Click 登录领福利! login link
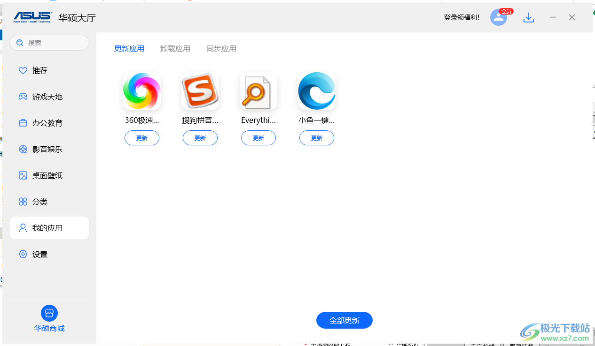 coord(462,17)
